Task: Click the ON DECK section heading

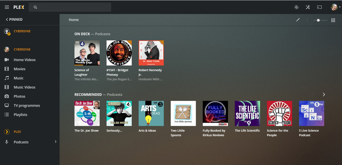Action: click(x=82, y=34)
